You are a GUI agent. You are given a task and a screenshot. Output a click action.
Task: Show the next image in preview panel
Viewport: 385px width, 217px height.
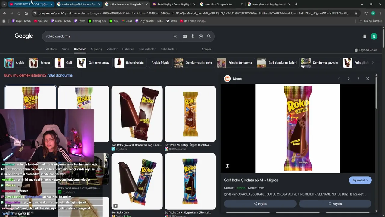click(348, 79)
